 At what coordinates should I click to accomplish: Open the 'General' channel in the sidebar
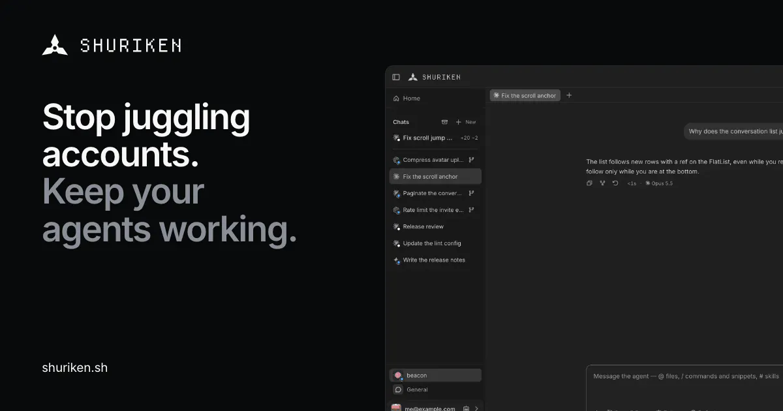pyautogui.click(x=435, y=389)
